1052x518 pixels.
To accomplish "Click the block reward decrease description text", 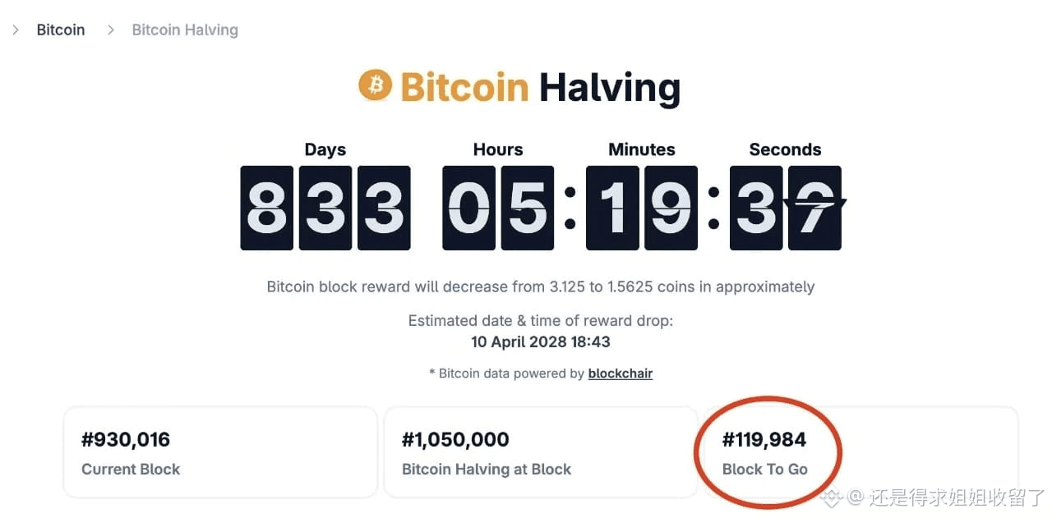I will pyautogui.click(x=541, y=287).
